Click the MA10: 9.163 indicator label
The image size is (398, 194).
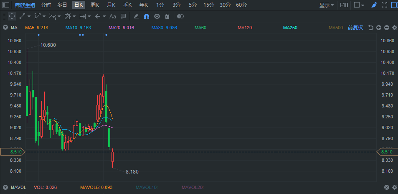tap(78, 28)
